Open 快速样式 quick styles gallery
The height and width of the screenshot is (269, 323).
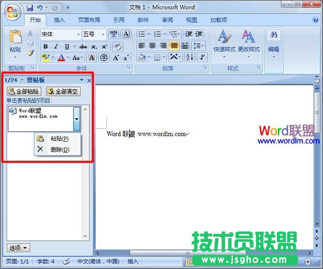(224, 44)
